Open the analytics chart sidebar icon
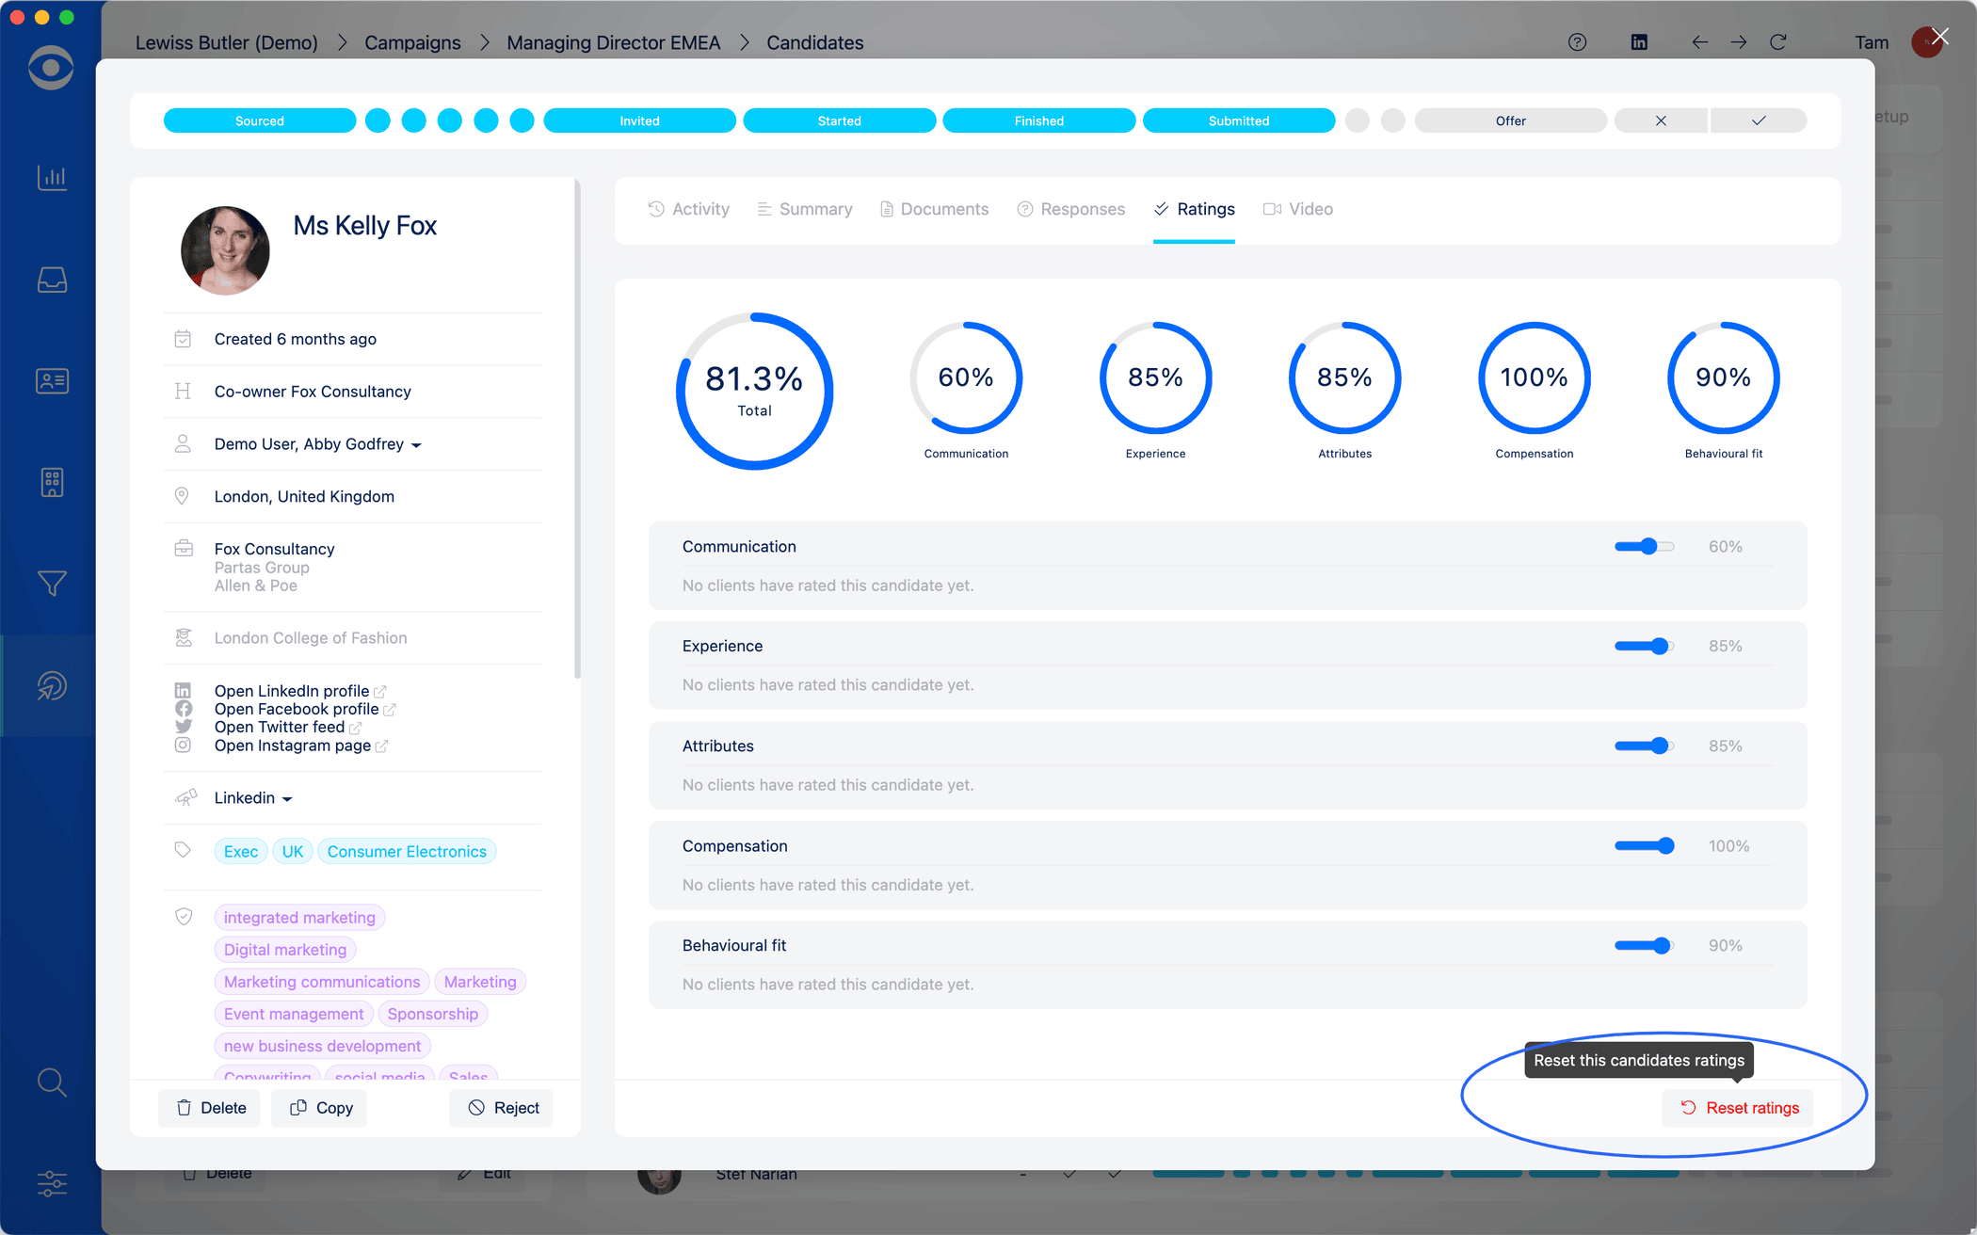Image resolution: width=1977 pixels, height=1235 pixels. point(52,177)
